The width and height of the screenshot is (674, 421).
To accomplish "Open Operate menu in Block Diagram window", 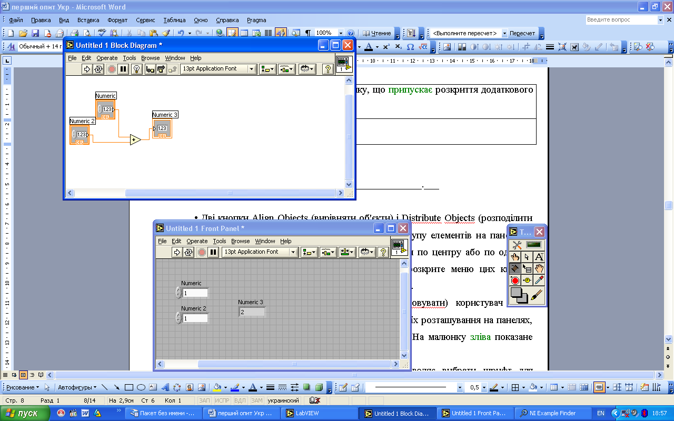I will point(107,58).
